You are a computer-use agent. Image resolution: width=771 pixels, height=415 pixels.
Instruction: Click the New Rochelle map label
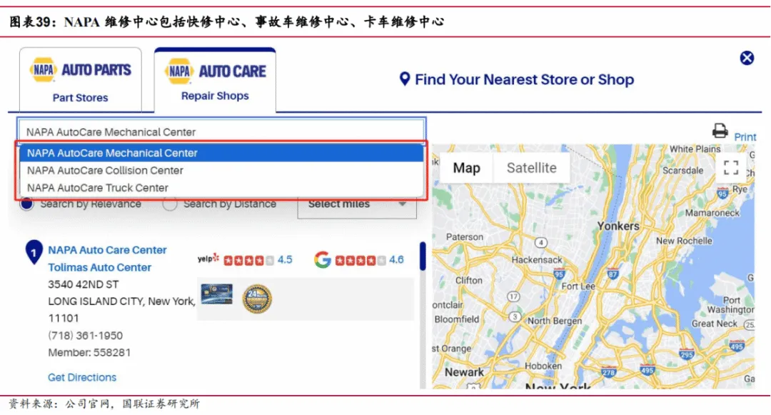pos(684,241)
